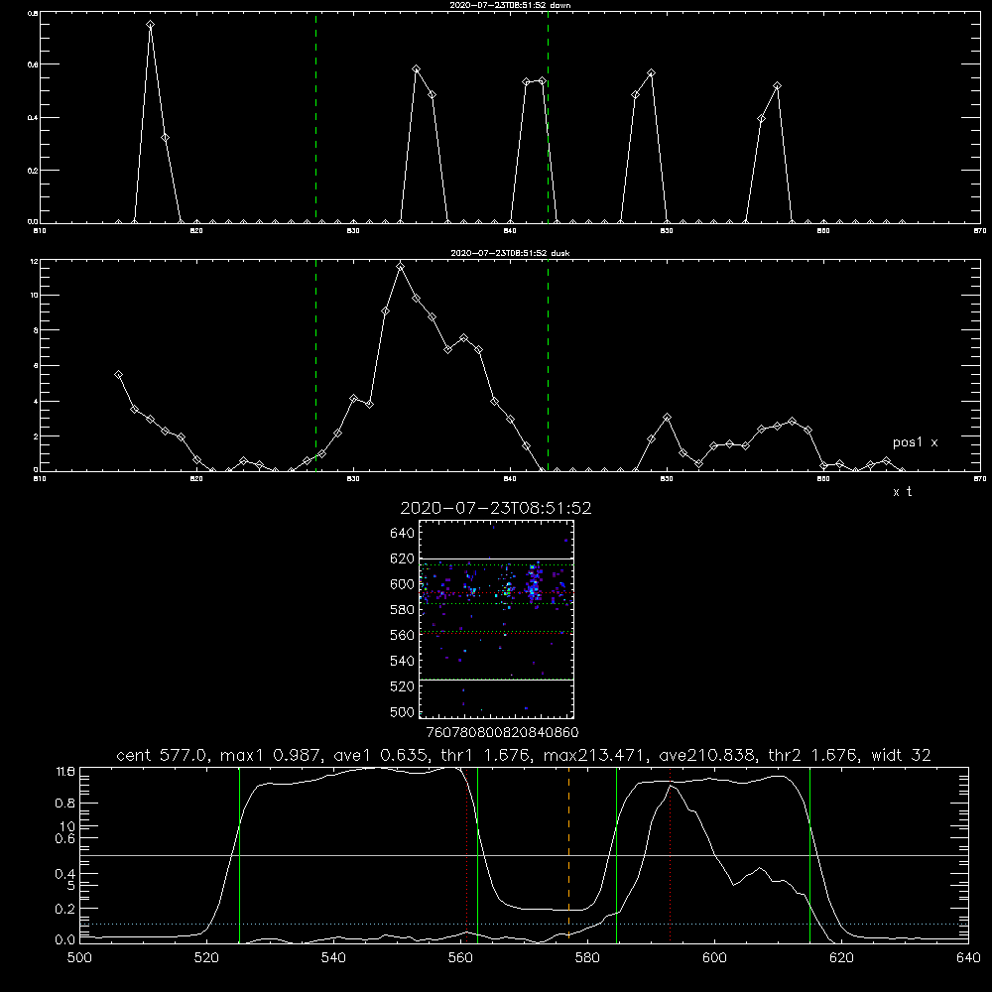The height and width of the screenshot is (992, 992).
Task: Click the dawn plot peak marker near 834
Action: pos(417,69)
